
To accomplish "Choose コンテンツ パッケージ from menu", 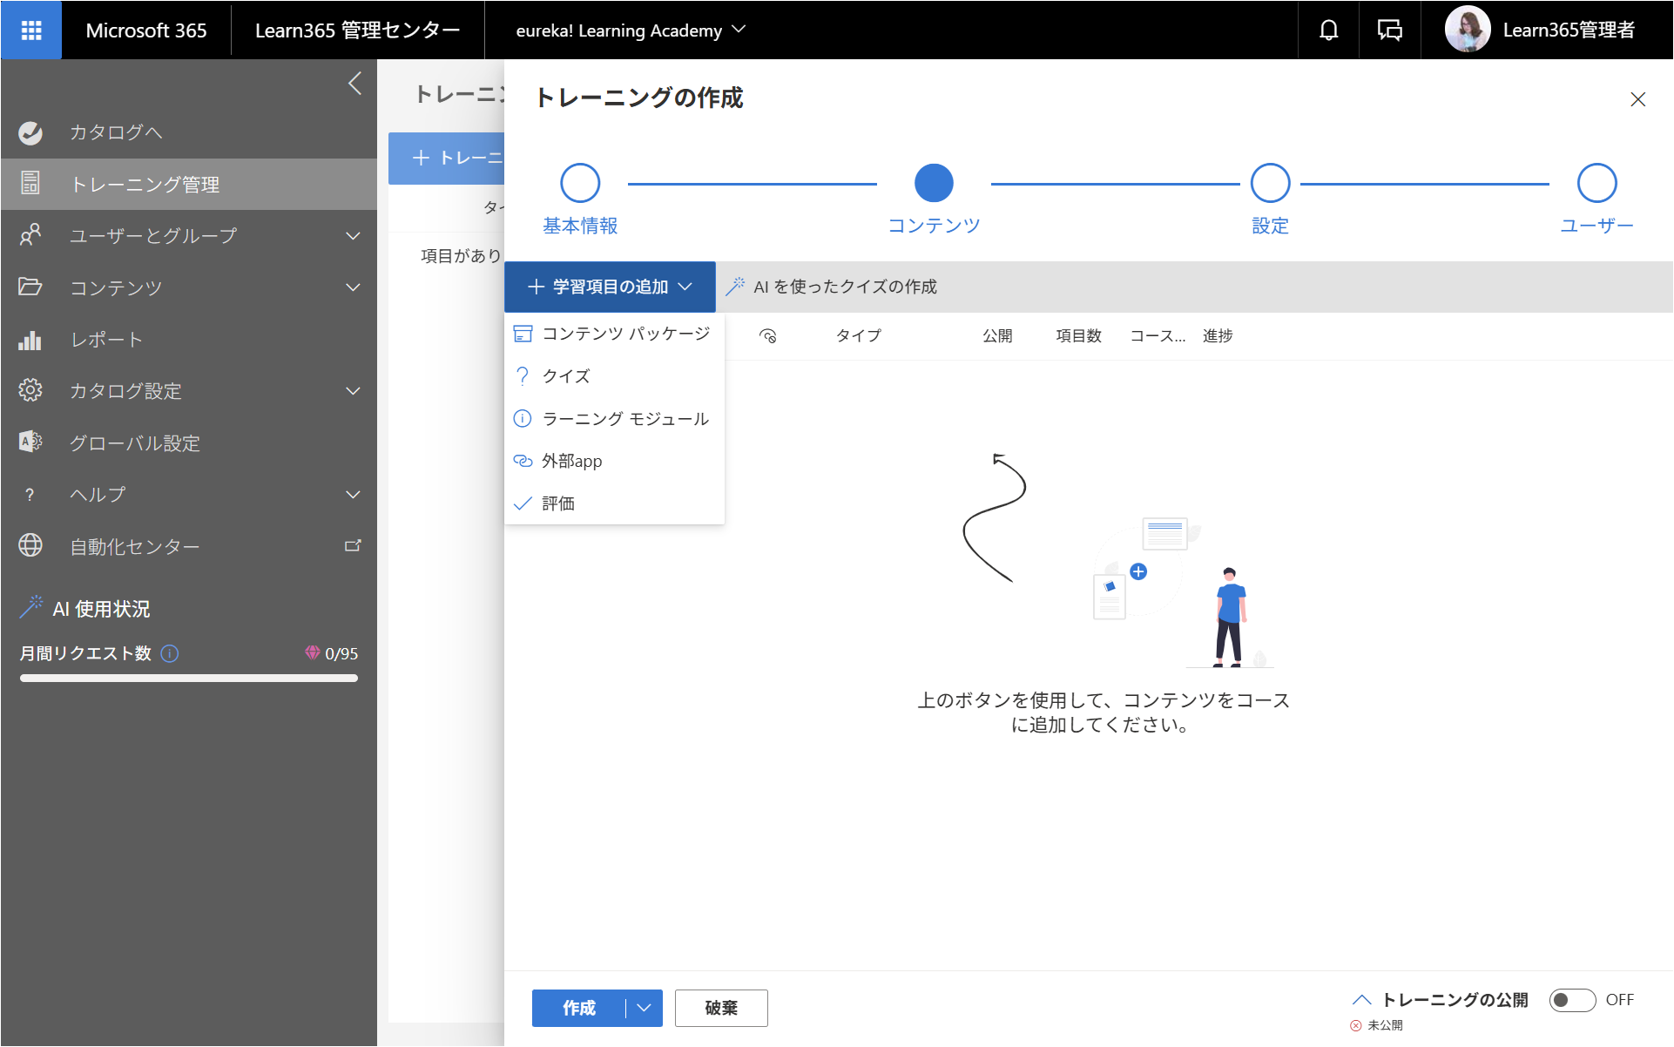I will [x=614, y=334].
